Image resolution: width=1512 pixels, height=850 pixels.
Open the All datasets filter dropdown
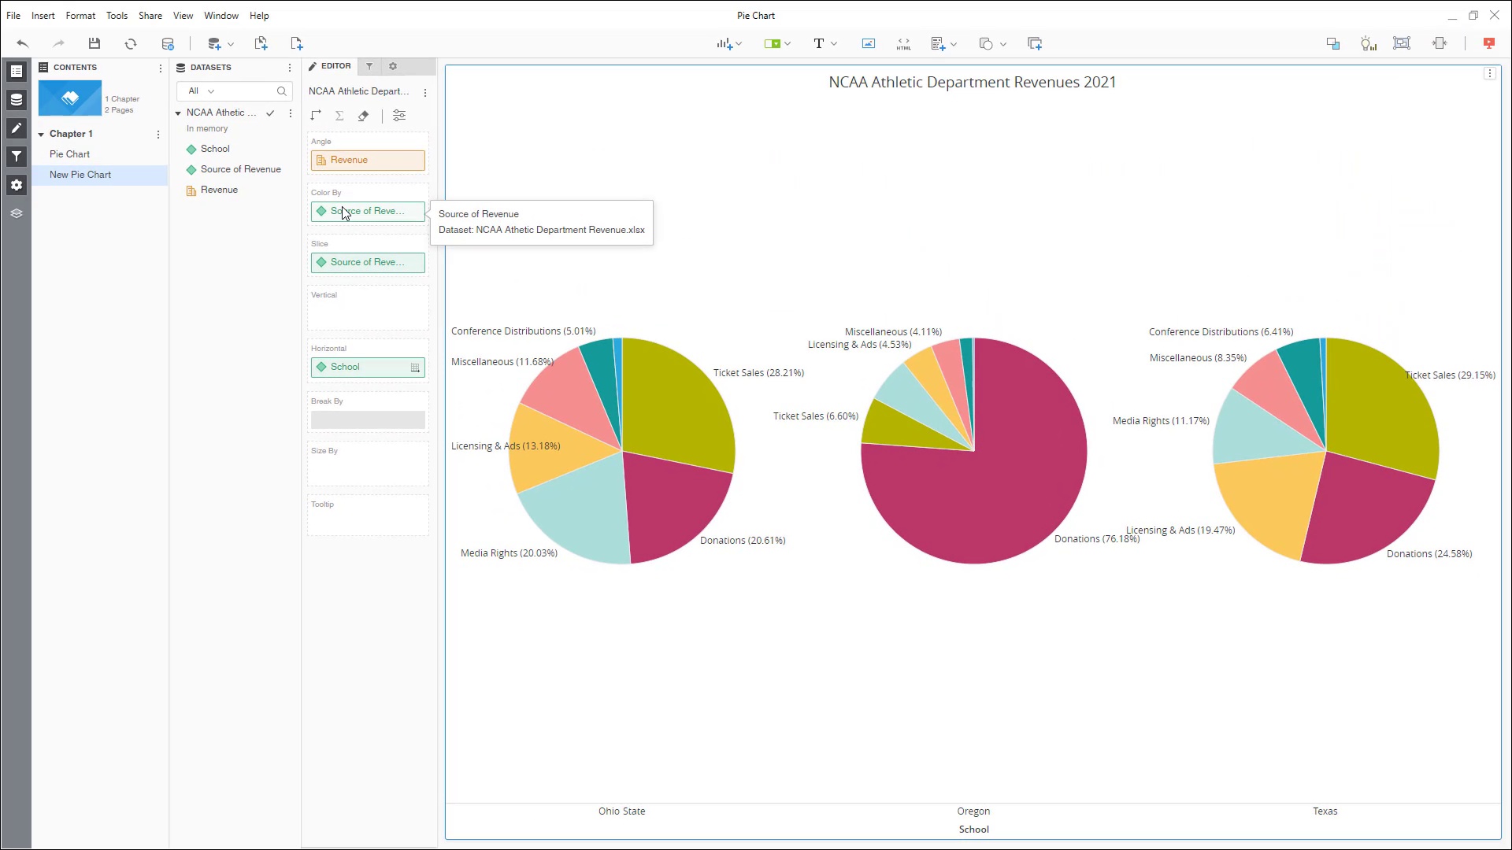pyautogui.click(x=201, y=91)
